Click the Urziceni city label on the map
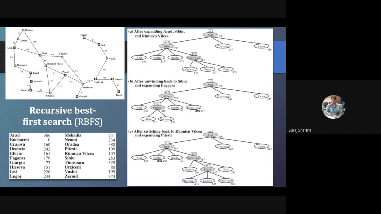 pos(99,82)
